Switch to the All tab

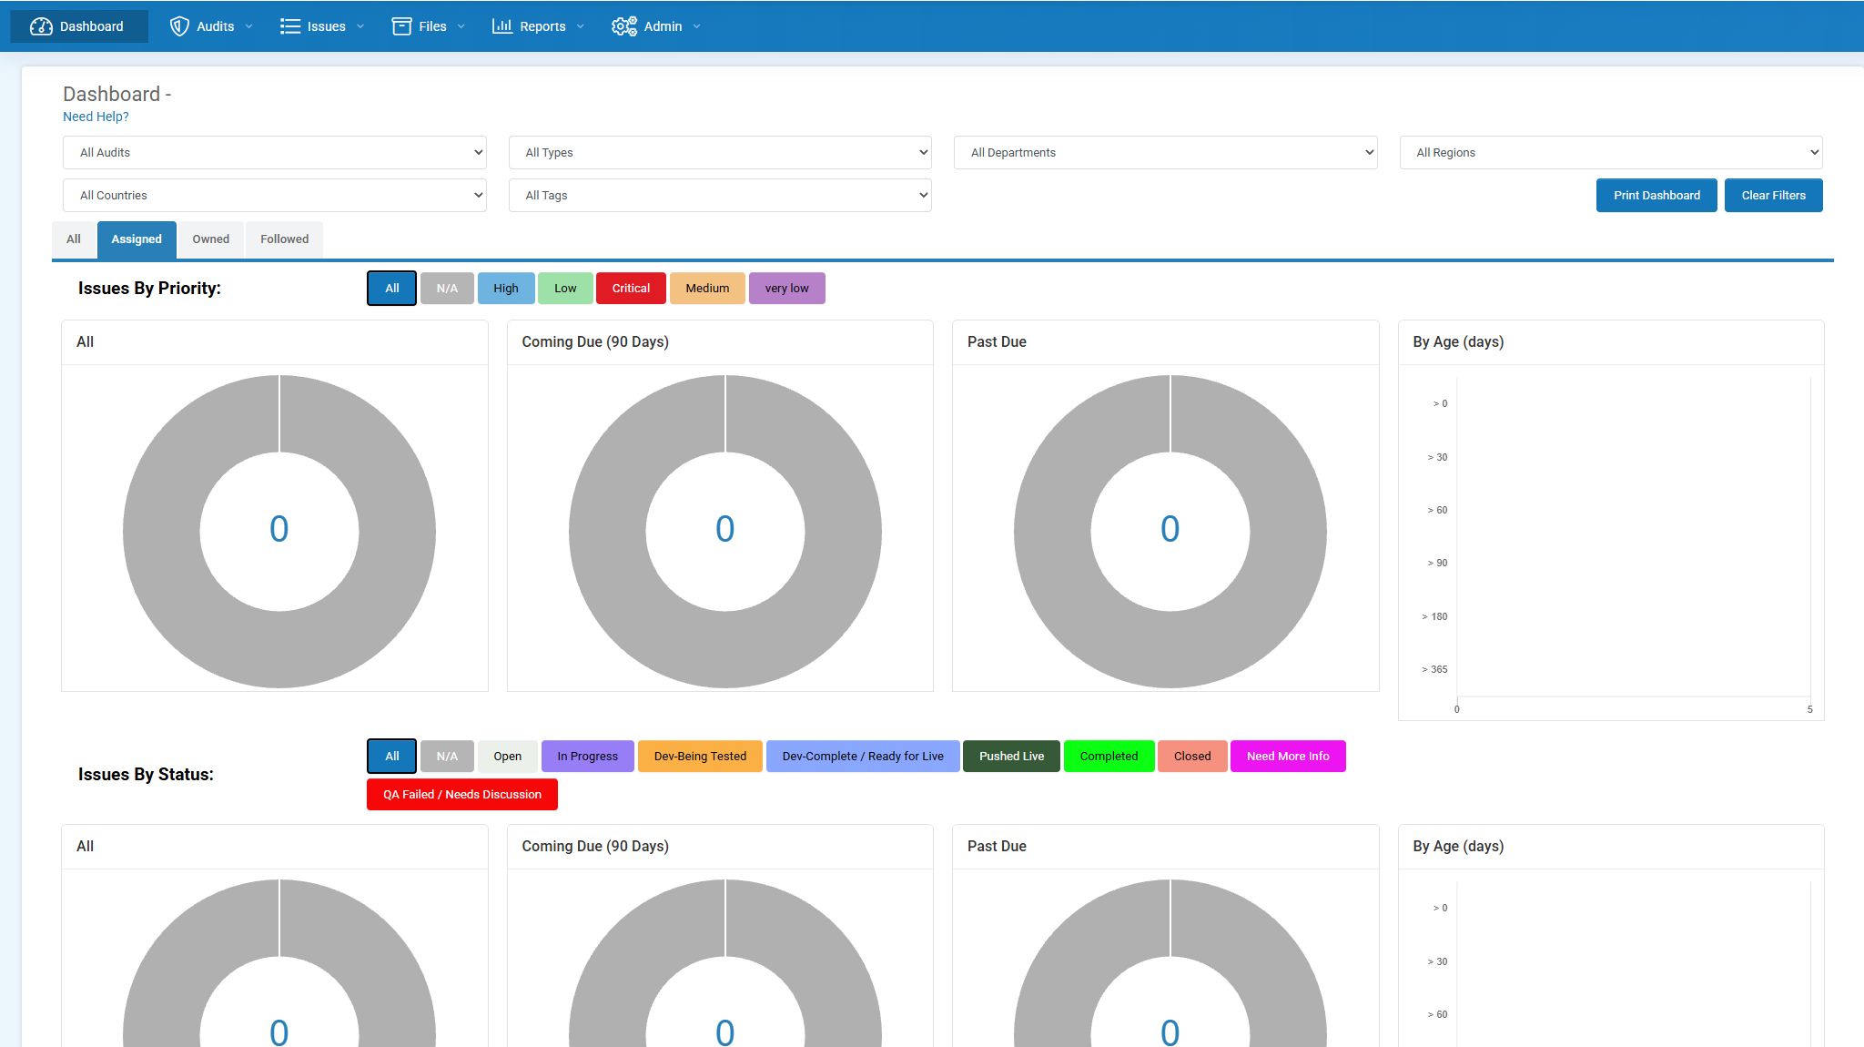[74, 239]
